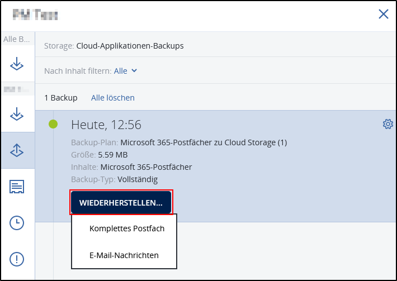Click the 'Microsoft 365-Postfächer' Inhalte value
Image resolution: width=397 pixels, height=281 pixels.
tap(146, 166)
